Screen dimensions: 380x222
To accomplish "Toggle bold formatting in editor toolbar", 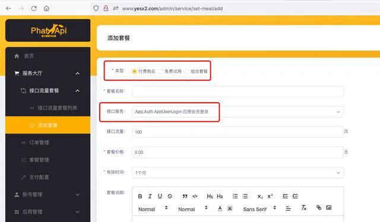I will [x=140, y=196].
